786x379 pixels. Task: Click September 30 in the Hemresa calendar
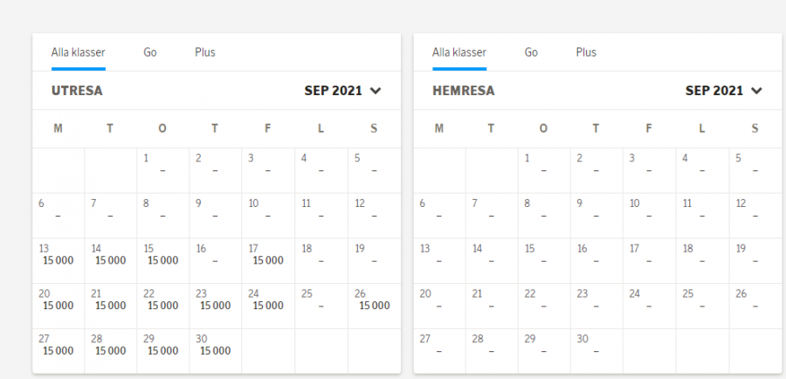pyautogui.click(x=596, y=351)
